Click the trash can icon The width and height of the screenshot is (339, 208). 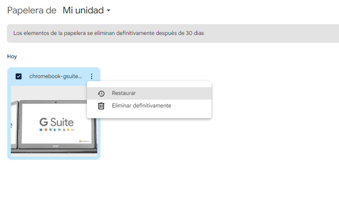click(x=101, y=106)
